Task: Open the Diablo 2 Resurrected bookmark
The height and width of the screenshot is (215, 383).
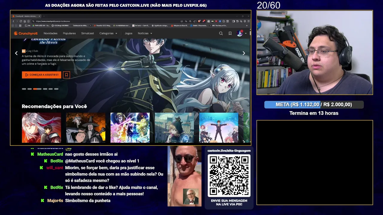Action: (199, 26)
